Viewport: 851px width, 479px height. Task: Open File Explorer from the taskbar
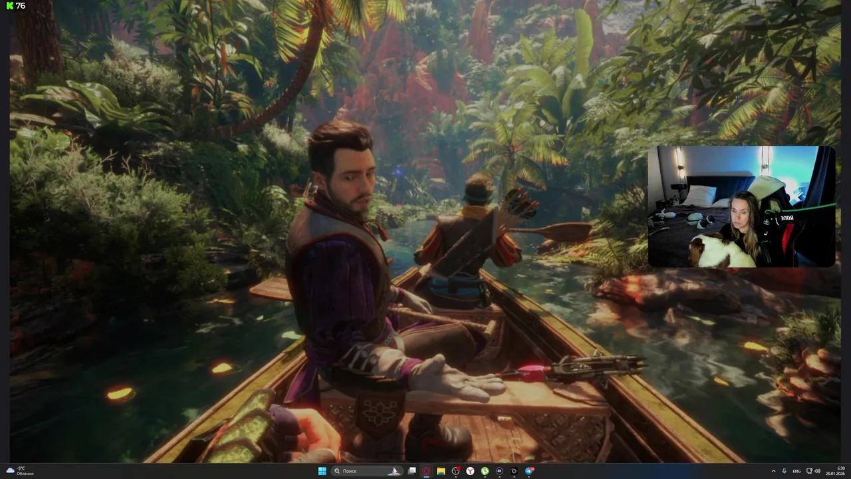tap(441, 471)
